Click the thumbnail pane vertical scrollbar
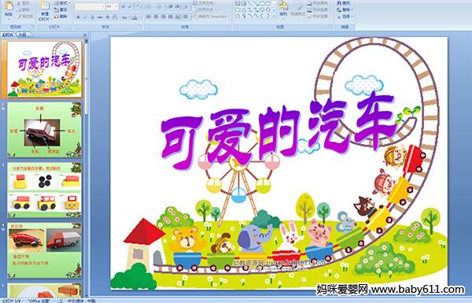 point(87,165)
